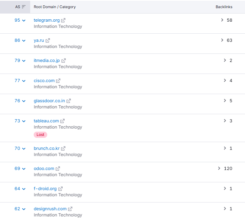Open f-droid.org external link icon

tap(60, 189)
